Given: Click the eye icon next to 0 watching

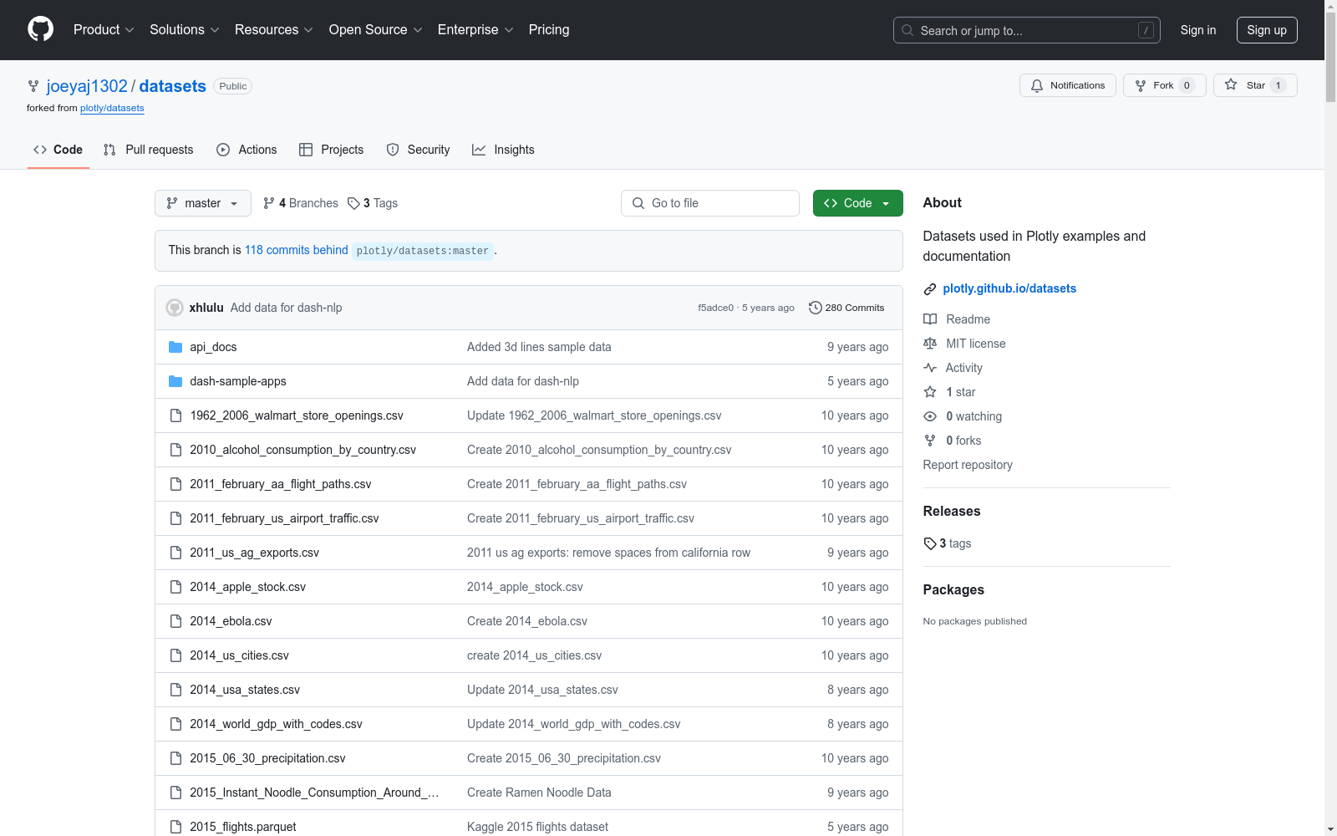Looking at the screenshot, I should coord(930,416).
